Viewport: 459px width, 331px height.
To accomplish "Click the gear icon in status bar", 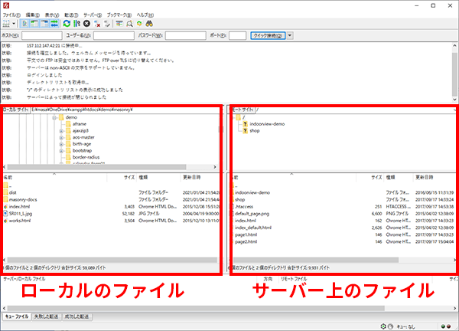I will point(383,326).
